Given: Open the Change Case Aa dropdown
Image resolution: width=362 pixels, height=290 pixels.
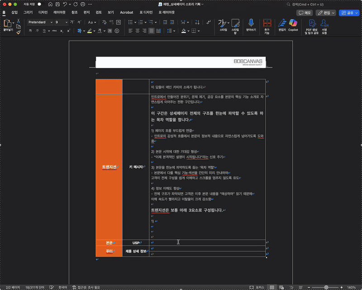Looking at the screenshot, I should click(92, 22).
